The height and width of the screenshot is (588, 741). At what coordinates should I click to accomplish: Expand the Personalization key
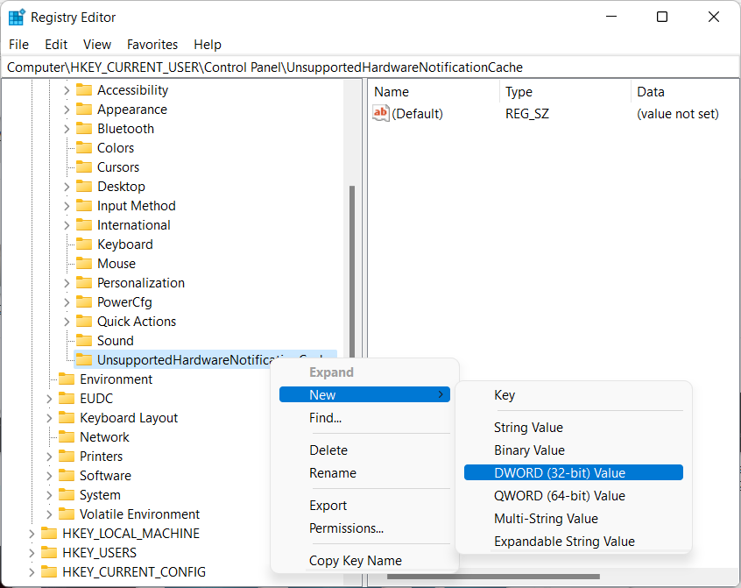[x=67, y=283]
